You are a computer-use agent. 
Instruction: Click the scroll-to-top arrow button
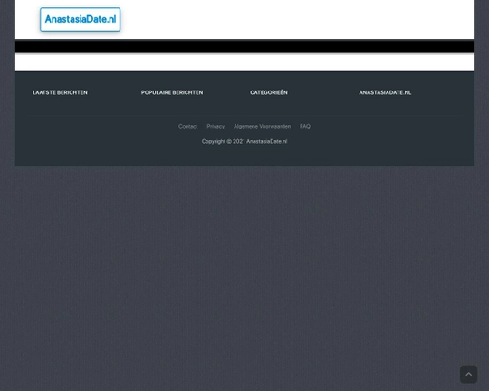click(468, 374)
